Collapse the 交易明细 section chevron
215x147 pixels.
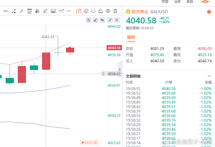point(209,76)
